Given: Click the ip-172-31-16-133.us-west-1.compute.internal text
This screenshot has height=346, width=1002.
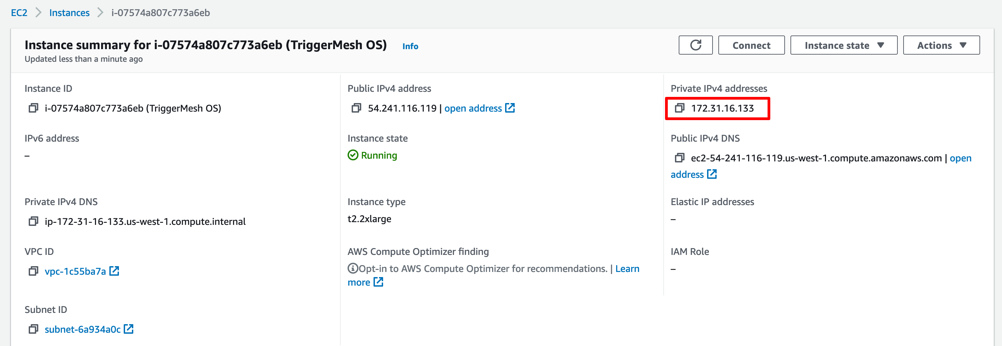Looking at the screenshot, I should coord(145,221).
